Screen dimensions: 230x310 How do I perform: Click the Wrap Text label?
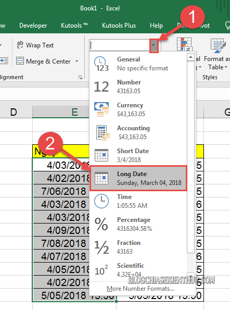[x=40, y=45]
